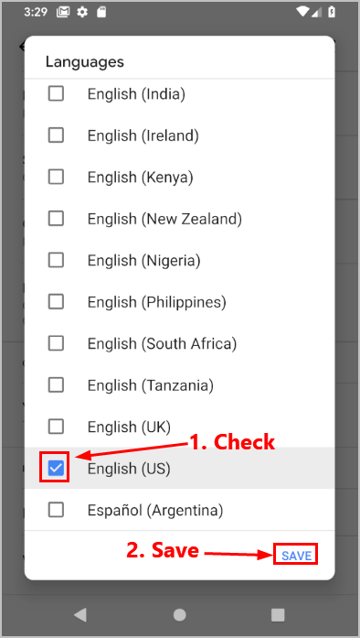Image resolution: width=360 pixels, height=638 pixels.
Task: Tap the English (Tanzania) language label
Action: point(151,385)
